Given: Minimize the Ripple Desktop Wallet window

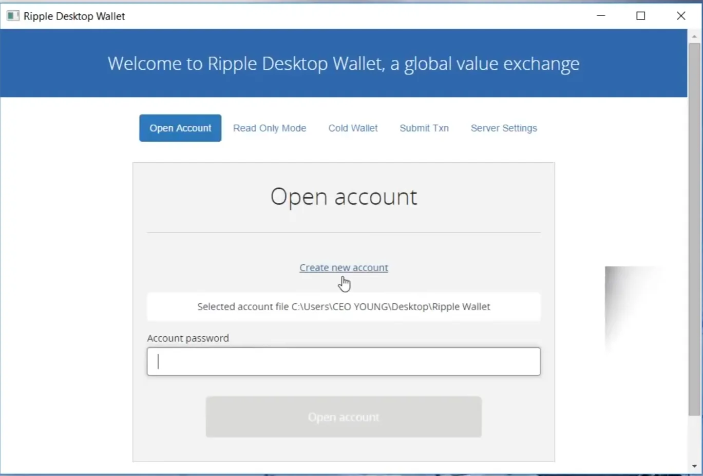Looking at the screenshot, I should click(x=601, y=16).
